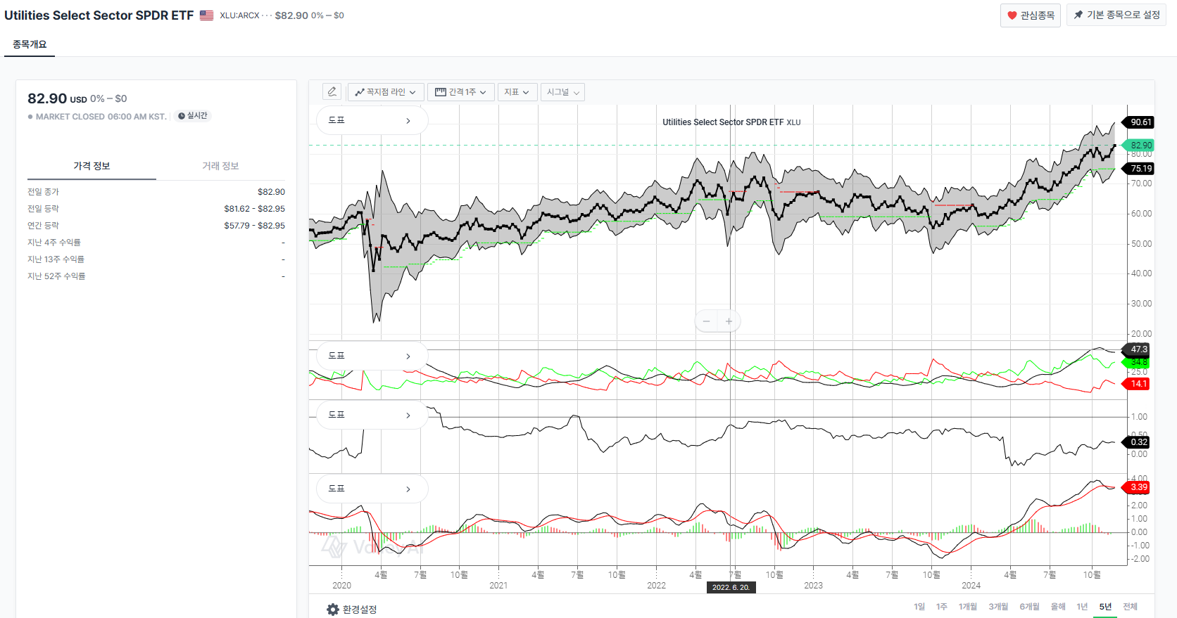
Task: Select the 3개월 time range
Action: coord(998,607)
